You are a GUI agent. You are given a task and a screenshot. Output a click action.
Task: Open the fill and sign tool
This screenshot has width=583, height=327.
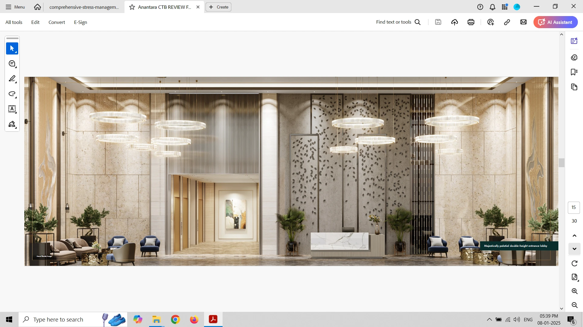click(12, 124)
